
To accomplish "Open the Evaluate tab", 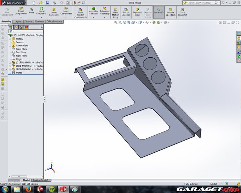I will tap(39, 21).
